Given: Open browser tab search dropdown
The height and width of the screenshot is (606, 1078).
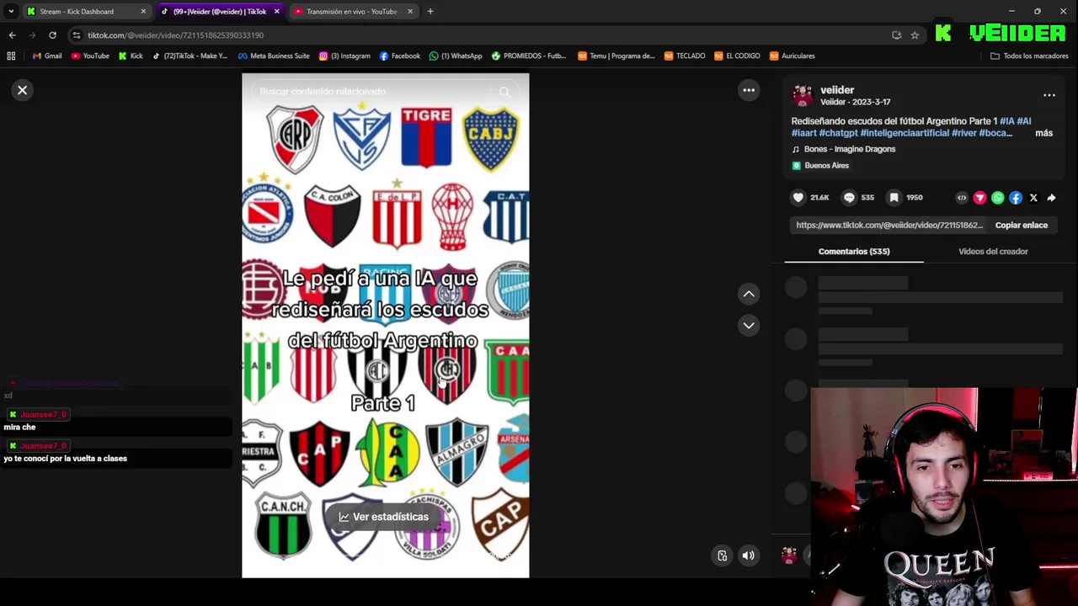Looking at the screenshot, I should (x=11, y=12).
